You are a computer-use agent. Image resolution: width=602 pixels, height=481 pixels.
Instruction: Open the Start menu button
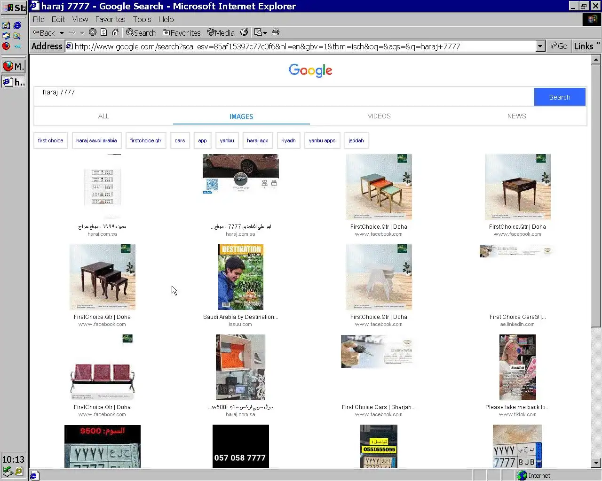[14, 7]
